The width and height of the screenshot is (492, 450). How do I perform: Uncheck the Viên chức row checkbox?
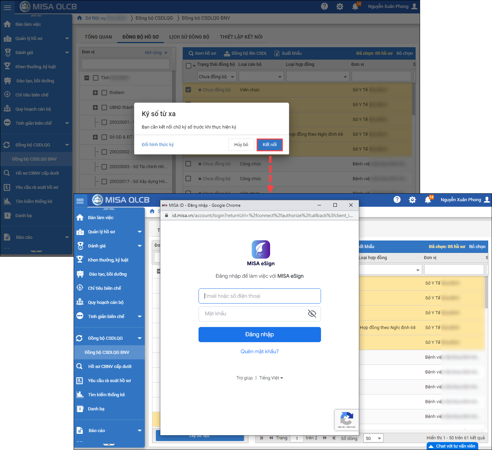[x=188, y=90]
